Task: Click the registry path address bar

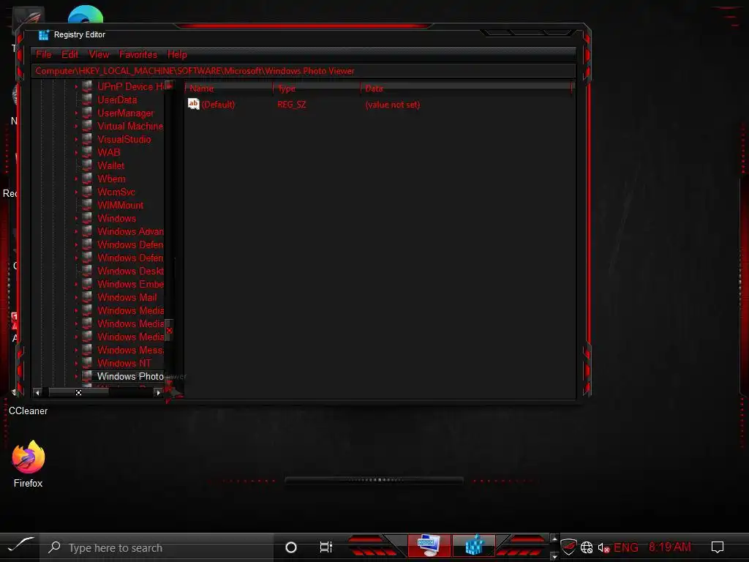Action: [x=304, y=71]
